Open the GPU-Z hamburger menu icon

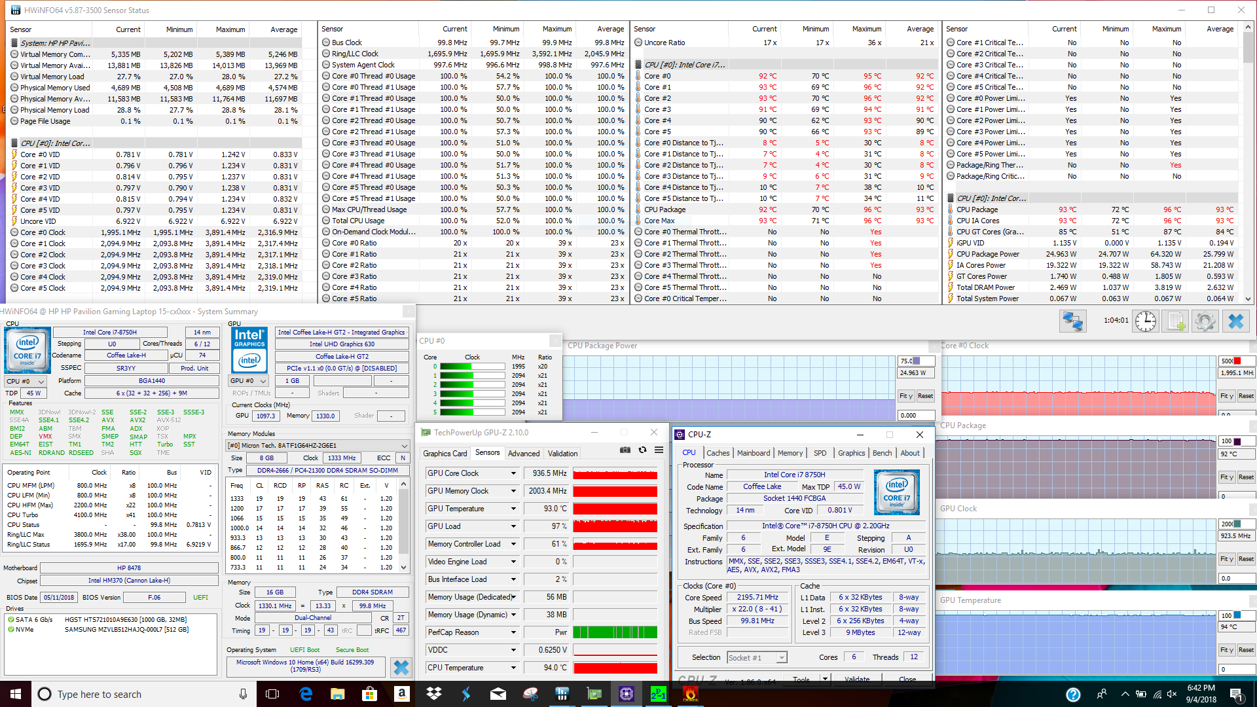click(x=659, y=450)
